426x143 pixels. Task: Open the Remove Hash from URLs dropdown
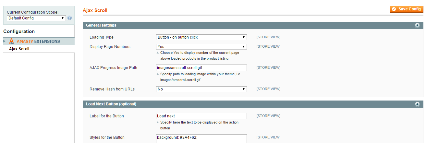pyautogui.click(x=201, y=89)
